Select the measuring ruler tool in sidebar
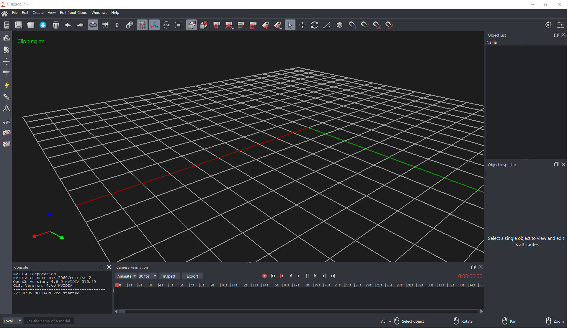567x328 pixels. [6, 97]
